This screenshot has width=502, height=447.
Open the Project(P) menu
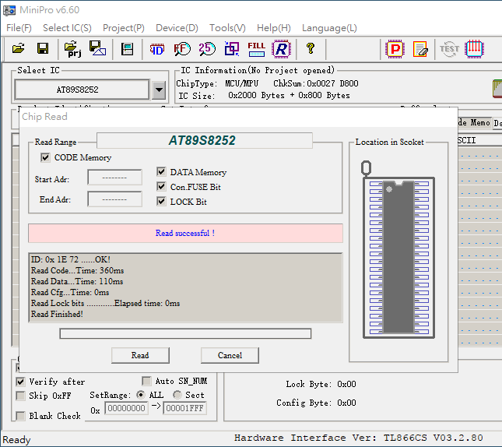(x=124, y=28)
